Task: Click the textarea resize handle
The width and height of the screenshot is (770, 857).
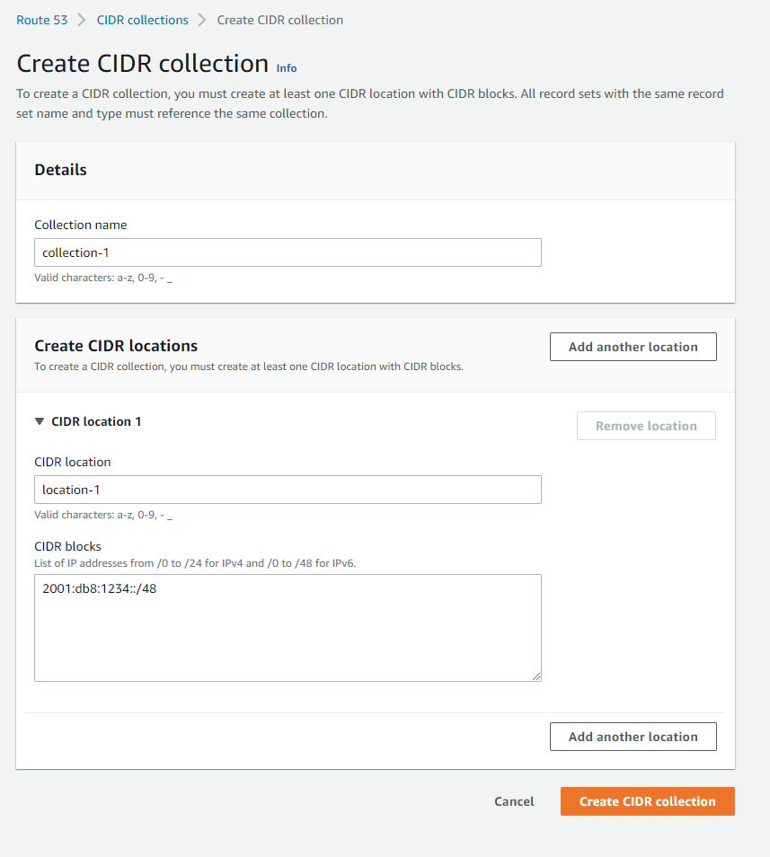Action: [537, 676]
